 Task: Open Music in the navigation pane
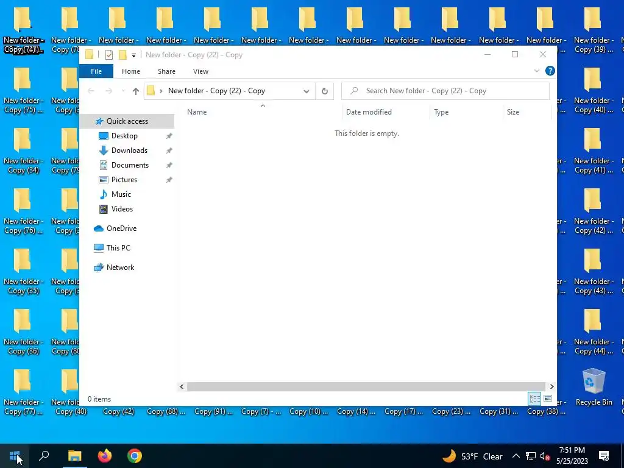pos(121,194)
